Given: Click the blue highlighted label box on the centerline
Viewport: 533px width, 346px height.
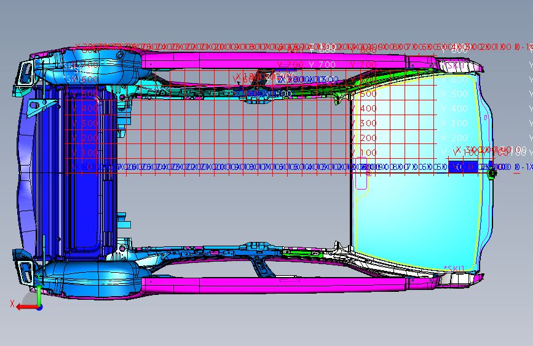Looking at the screenshot, I should (463, 167).
